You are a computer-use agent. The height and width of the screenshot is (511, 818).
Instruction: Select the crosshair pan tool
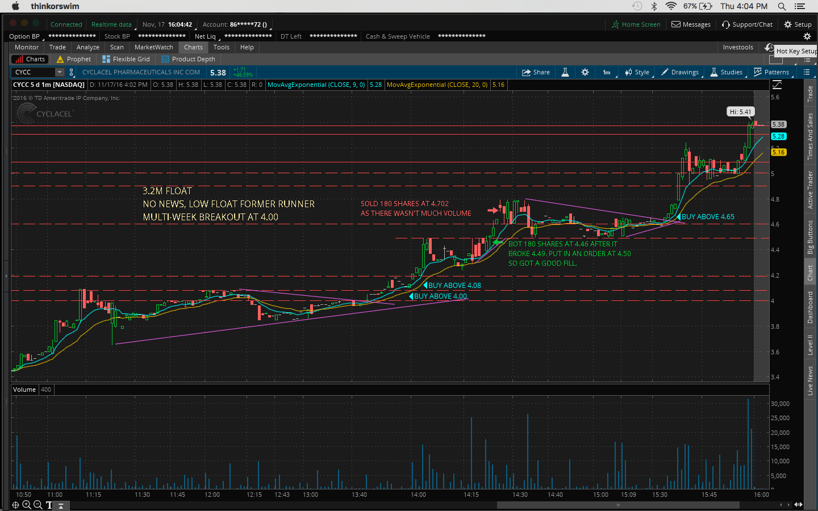(16, 505)
